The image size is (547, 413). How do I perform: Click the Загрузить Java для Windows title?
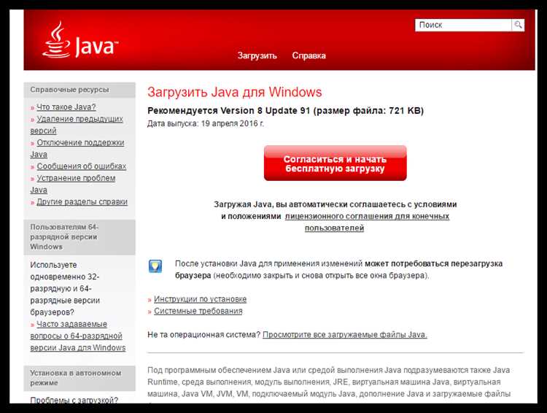click(x=234, y=93)
